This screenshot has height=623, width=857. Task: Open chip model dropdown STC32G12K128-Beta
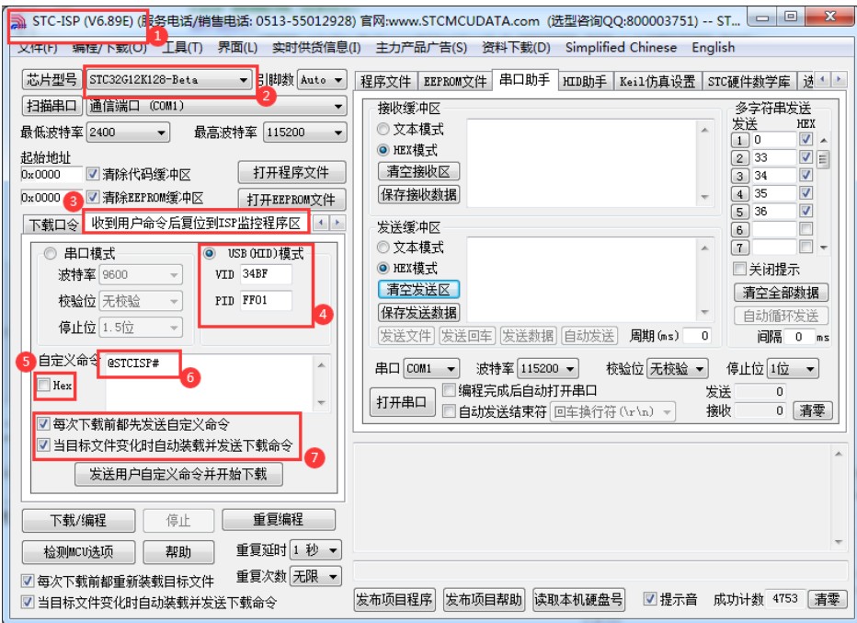pos(167,80)
